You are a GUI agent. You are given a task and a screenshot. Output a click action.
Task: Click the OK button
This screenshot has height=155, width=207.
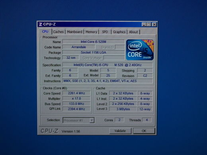[144, 131]
